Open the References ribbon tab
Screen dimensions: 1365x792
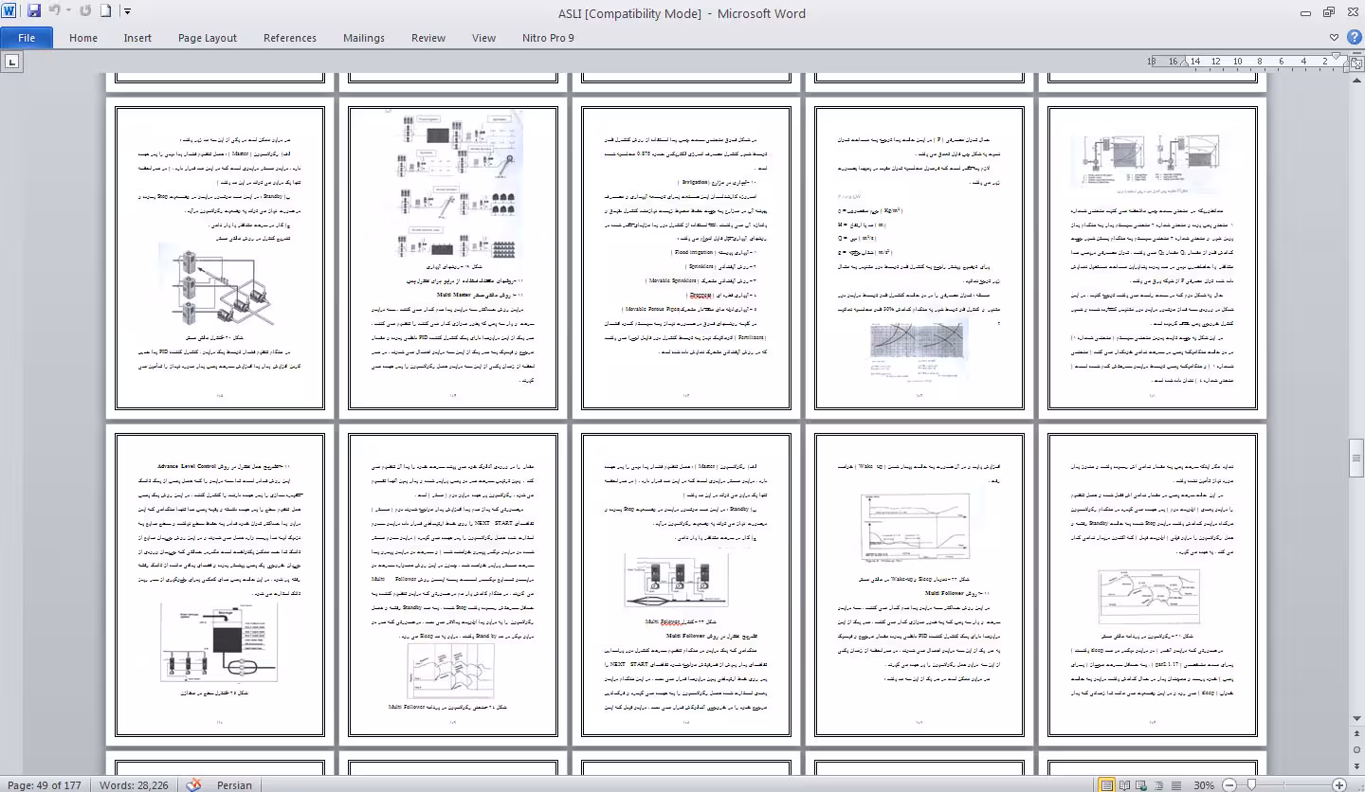pos(290,38)
